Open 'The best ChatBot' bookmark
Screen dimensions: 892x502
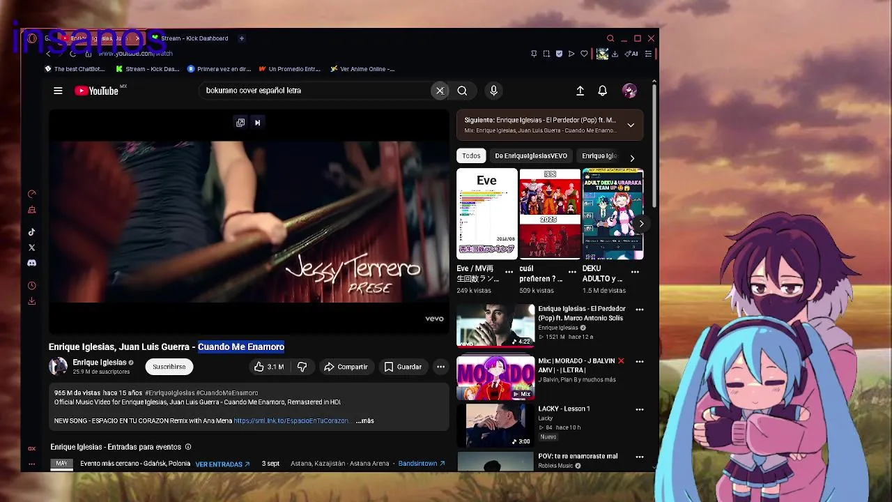[75, 69]
